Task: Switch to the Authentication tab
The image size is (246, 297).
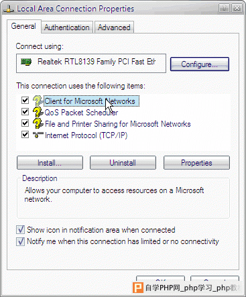Action: tap(67, 27)
